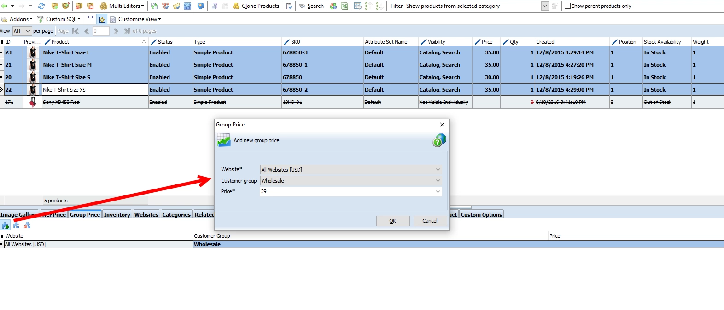This screenshot has height=310, width=724.
Task: Click the first page navigation arrow
Action: tap(76, 31)
